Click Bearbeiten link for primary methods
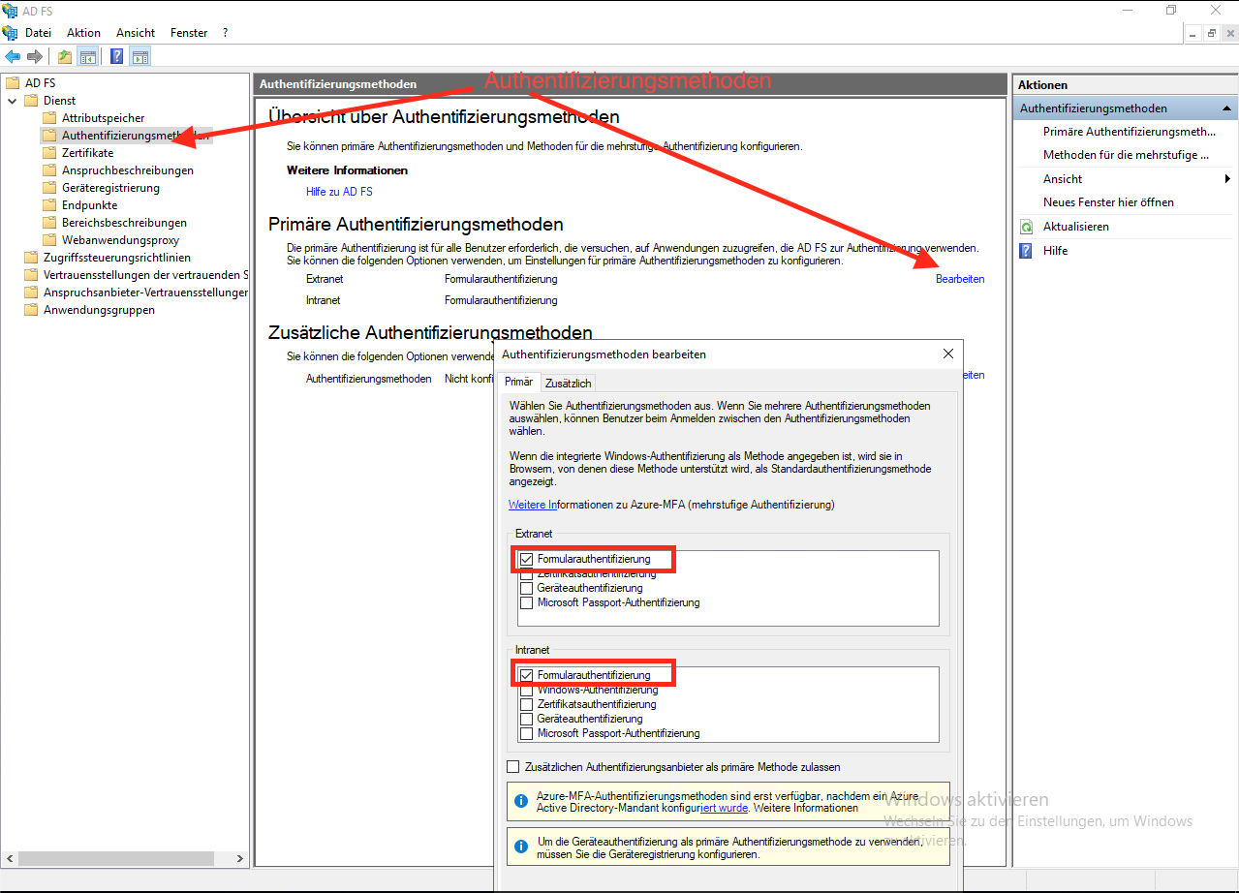This screenshot has width=1239, height=893. 960,279
